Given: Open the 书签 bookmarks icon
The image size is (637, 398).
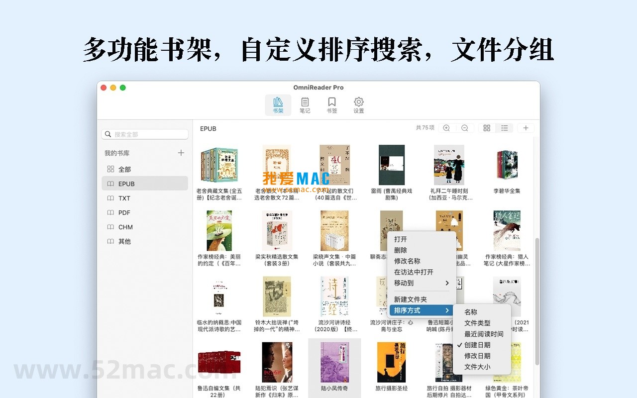Looking at the screenshot, I should [x=331, y=105].
